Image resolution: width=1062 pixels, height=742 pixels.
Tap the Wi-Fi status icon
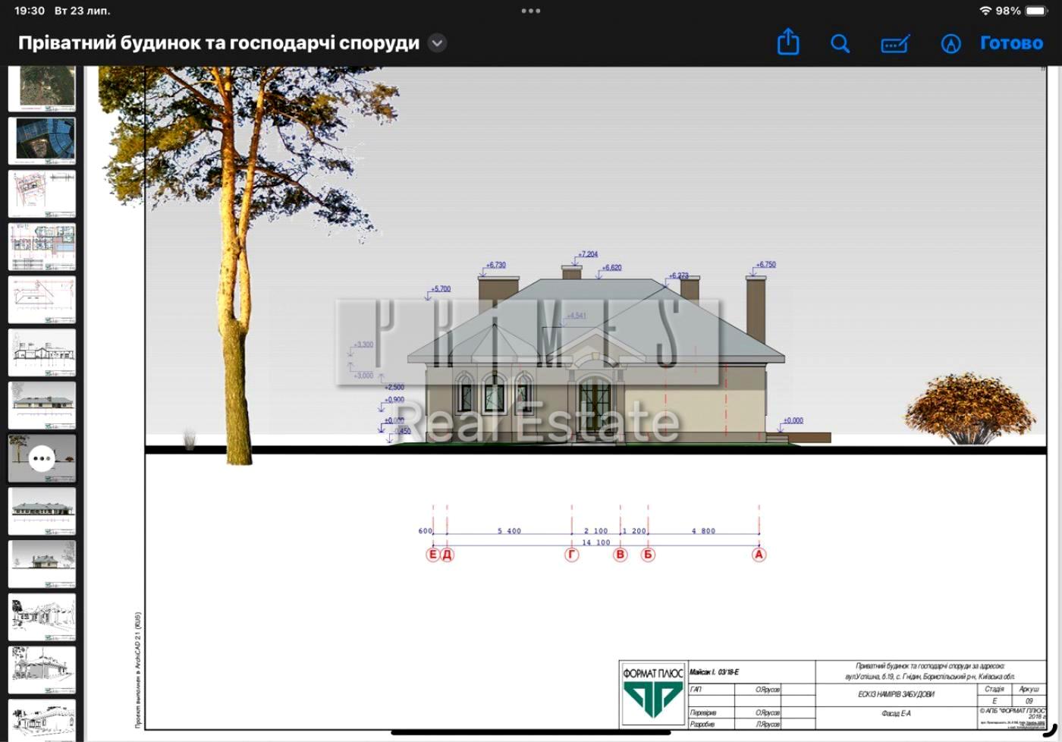(x=985, y=11)
